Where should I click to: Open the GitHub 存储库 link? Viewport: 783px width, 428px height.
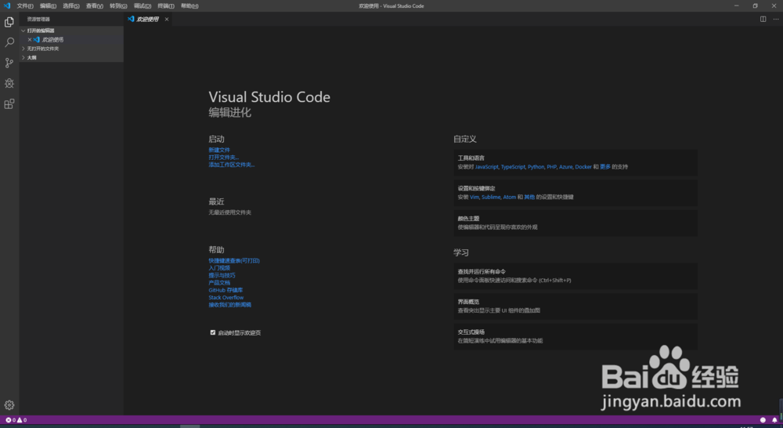226,290
